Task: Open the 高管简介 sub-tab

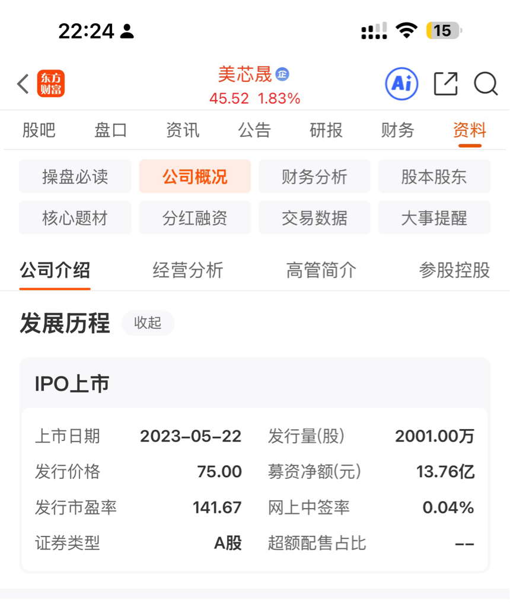Action: [321, 270]
